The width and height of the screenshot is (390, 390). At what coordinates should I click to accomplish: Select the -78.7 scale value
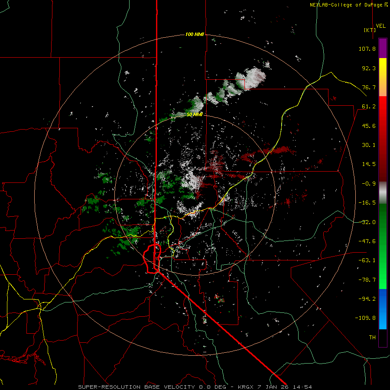tap(367, 280)
